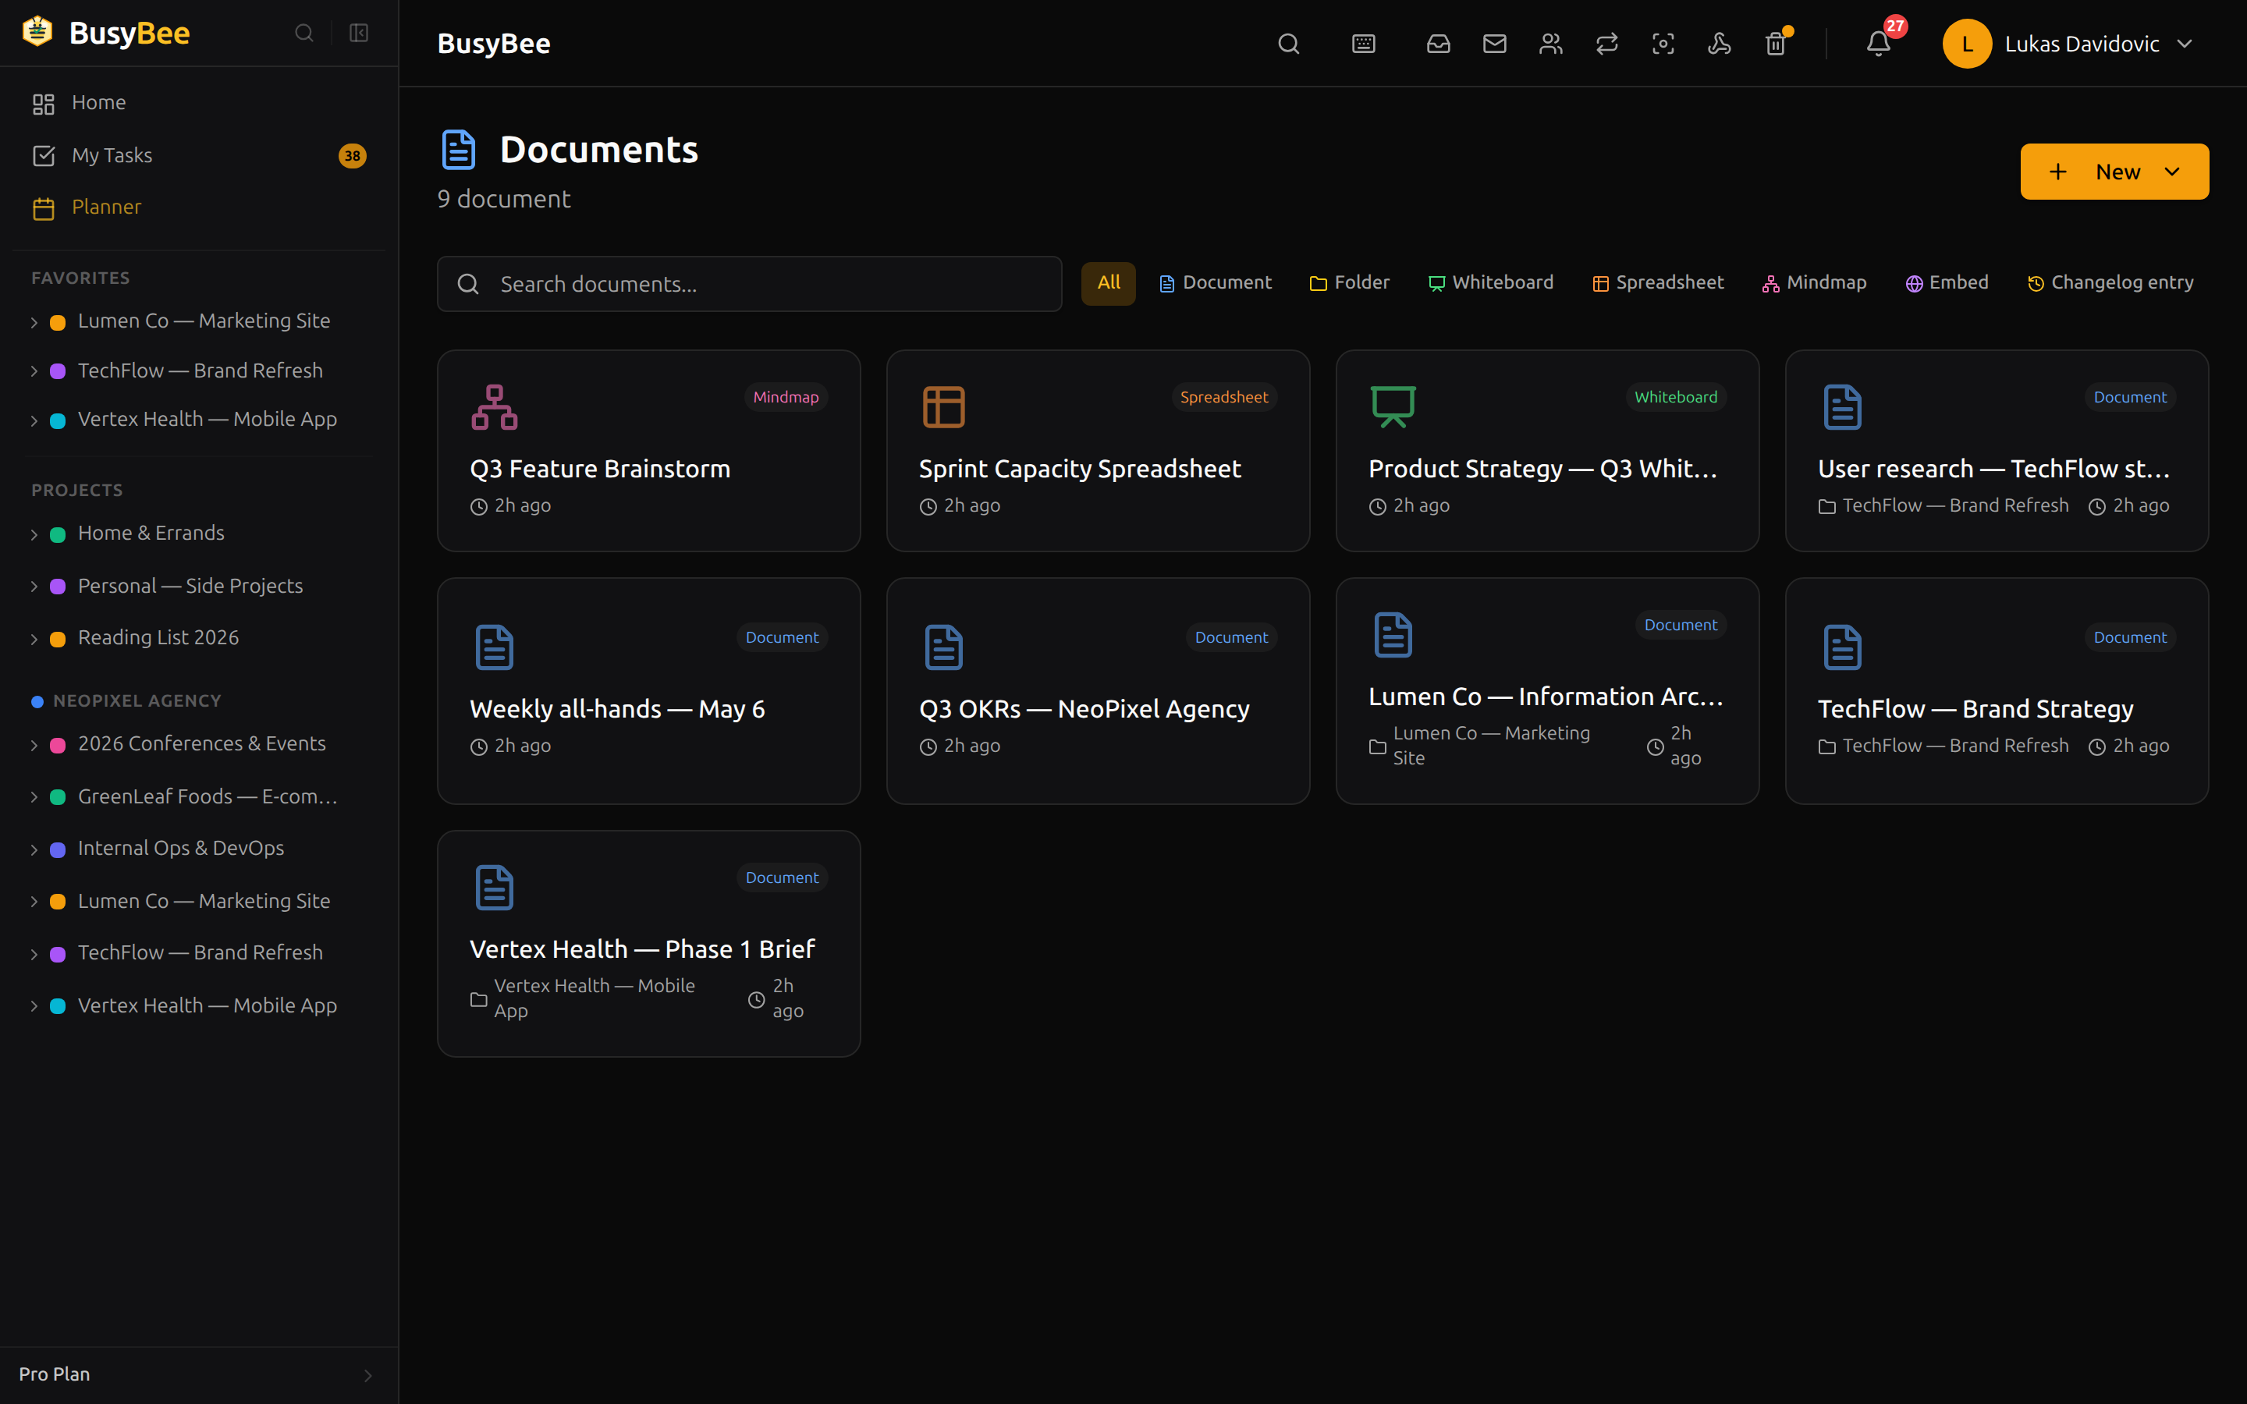The image size is (2247, 1404).
Task: Open favorite TechFlow — Brand Refresh
Action: coord(200,370)
